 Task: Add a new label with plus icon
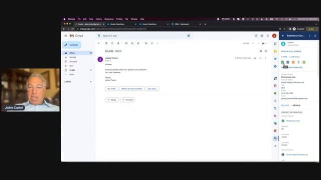[91, 81]
